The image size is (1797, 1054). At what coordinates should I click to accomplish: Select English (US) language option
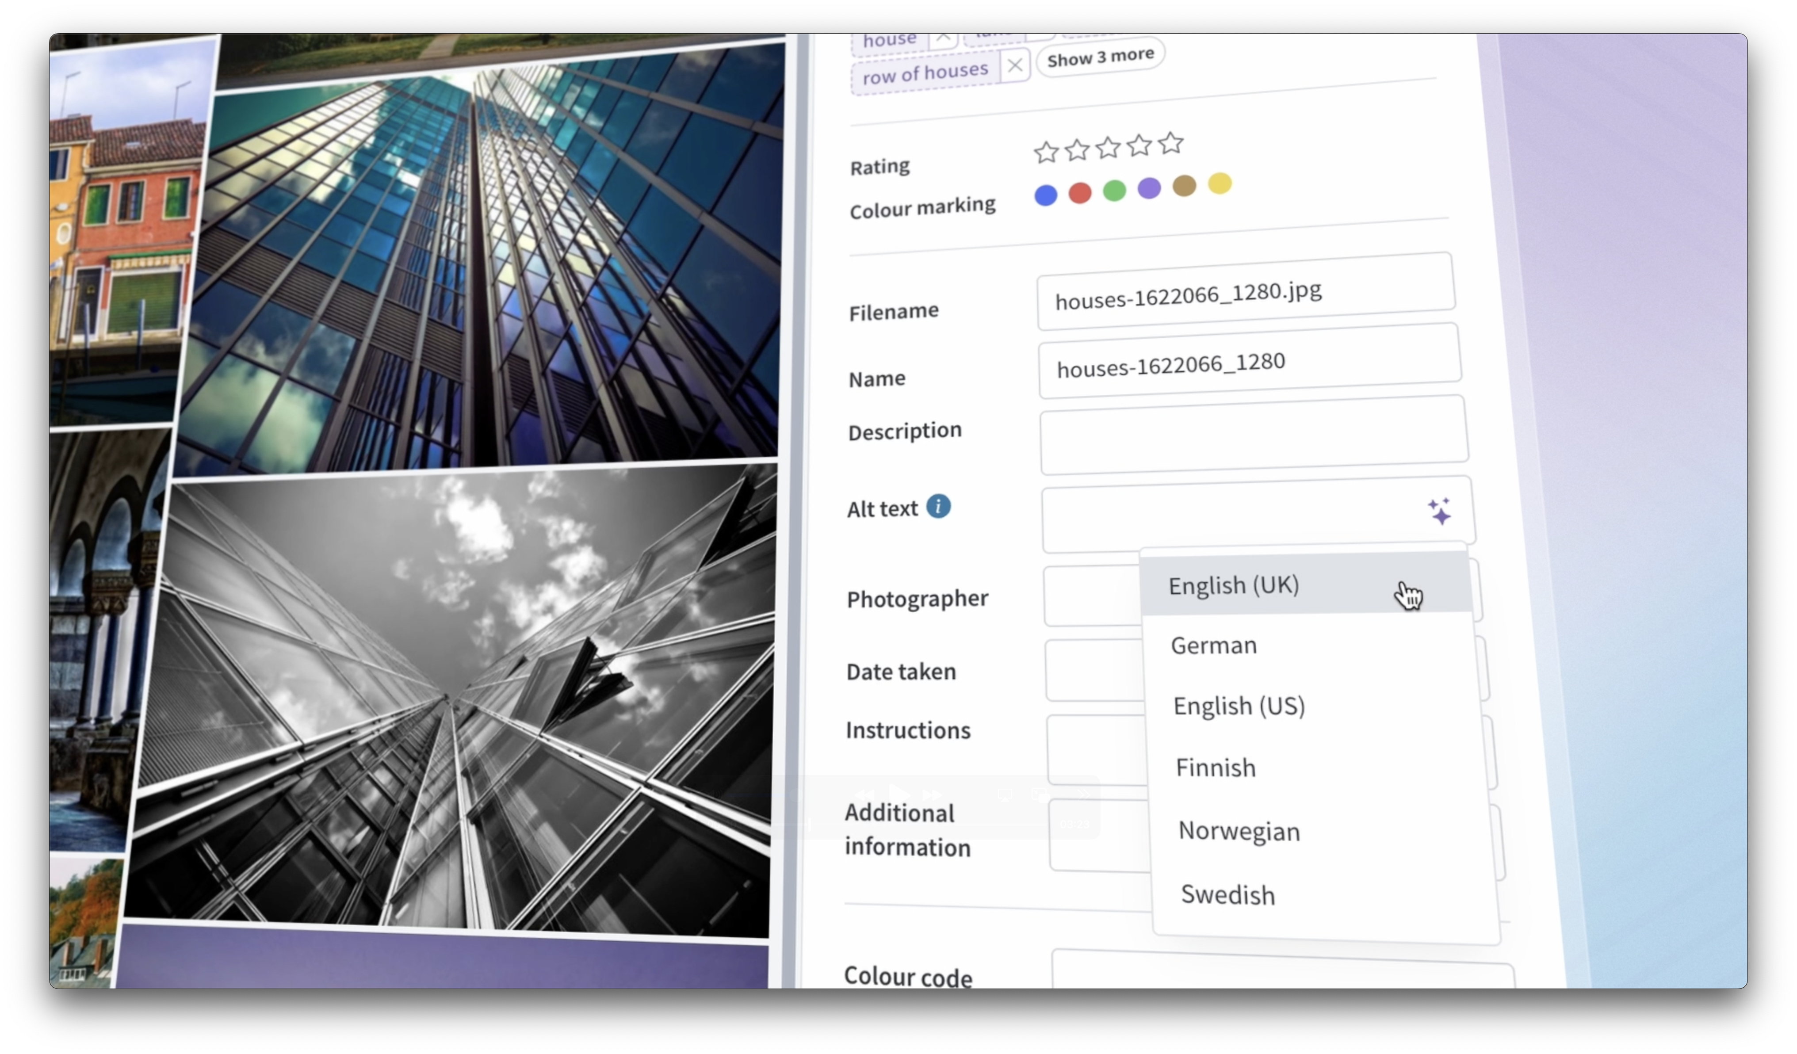tap(1239, 706)
